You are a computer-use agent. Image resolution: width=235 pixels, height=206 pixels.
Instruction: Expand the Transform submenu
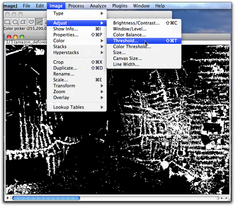point(77,86)
